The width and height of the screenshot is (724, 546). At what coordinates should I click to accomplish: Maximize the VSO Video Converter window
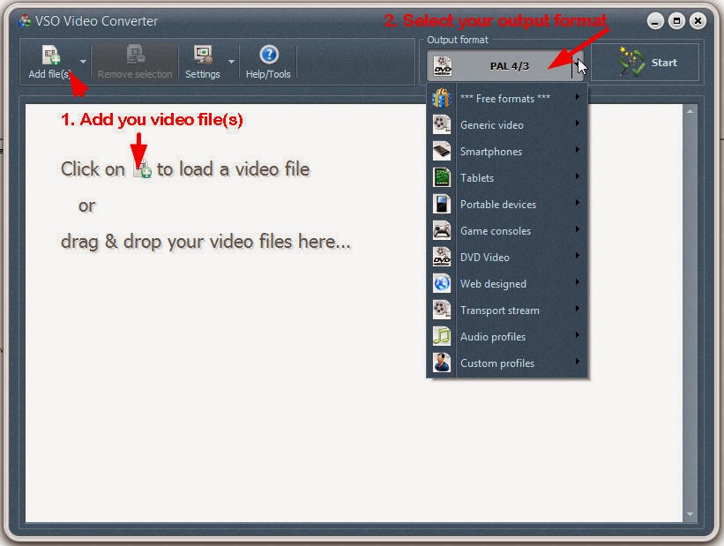(676, 21)
